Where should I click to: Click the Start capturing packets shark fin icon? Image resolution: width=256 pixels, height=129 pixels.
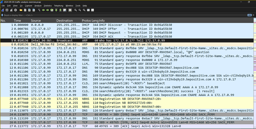point(3,10)
